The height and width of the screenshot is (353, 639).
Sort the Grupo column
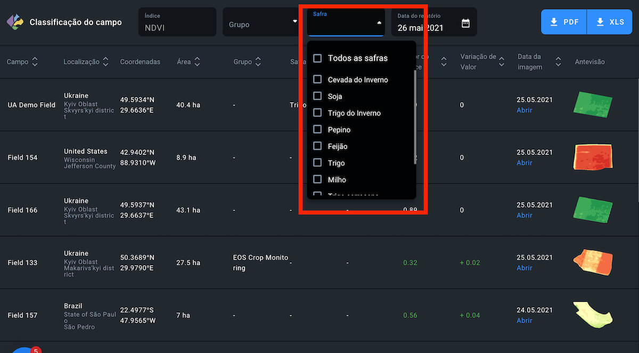(258, 62)
